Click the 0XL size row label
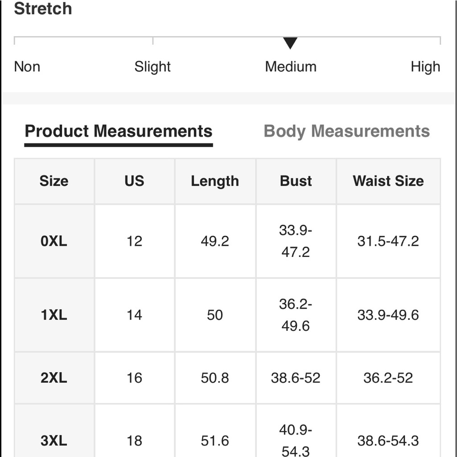Image resolution: width=457 pixels, height=457 pixels. click(x=54, y=241)
